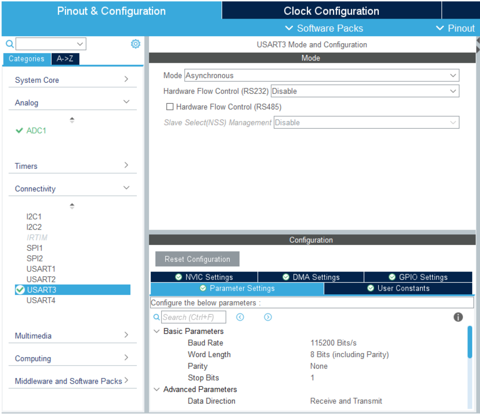Open Hardware Flow Control (RS232) dropdown
The width and height of the screenshot is (480, 419).
pos(364,91)
